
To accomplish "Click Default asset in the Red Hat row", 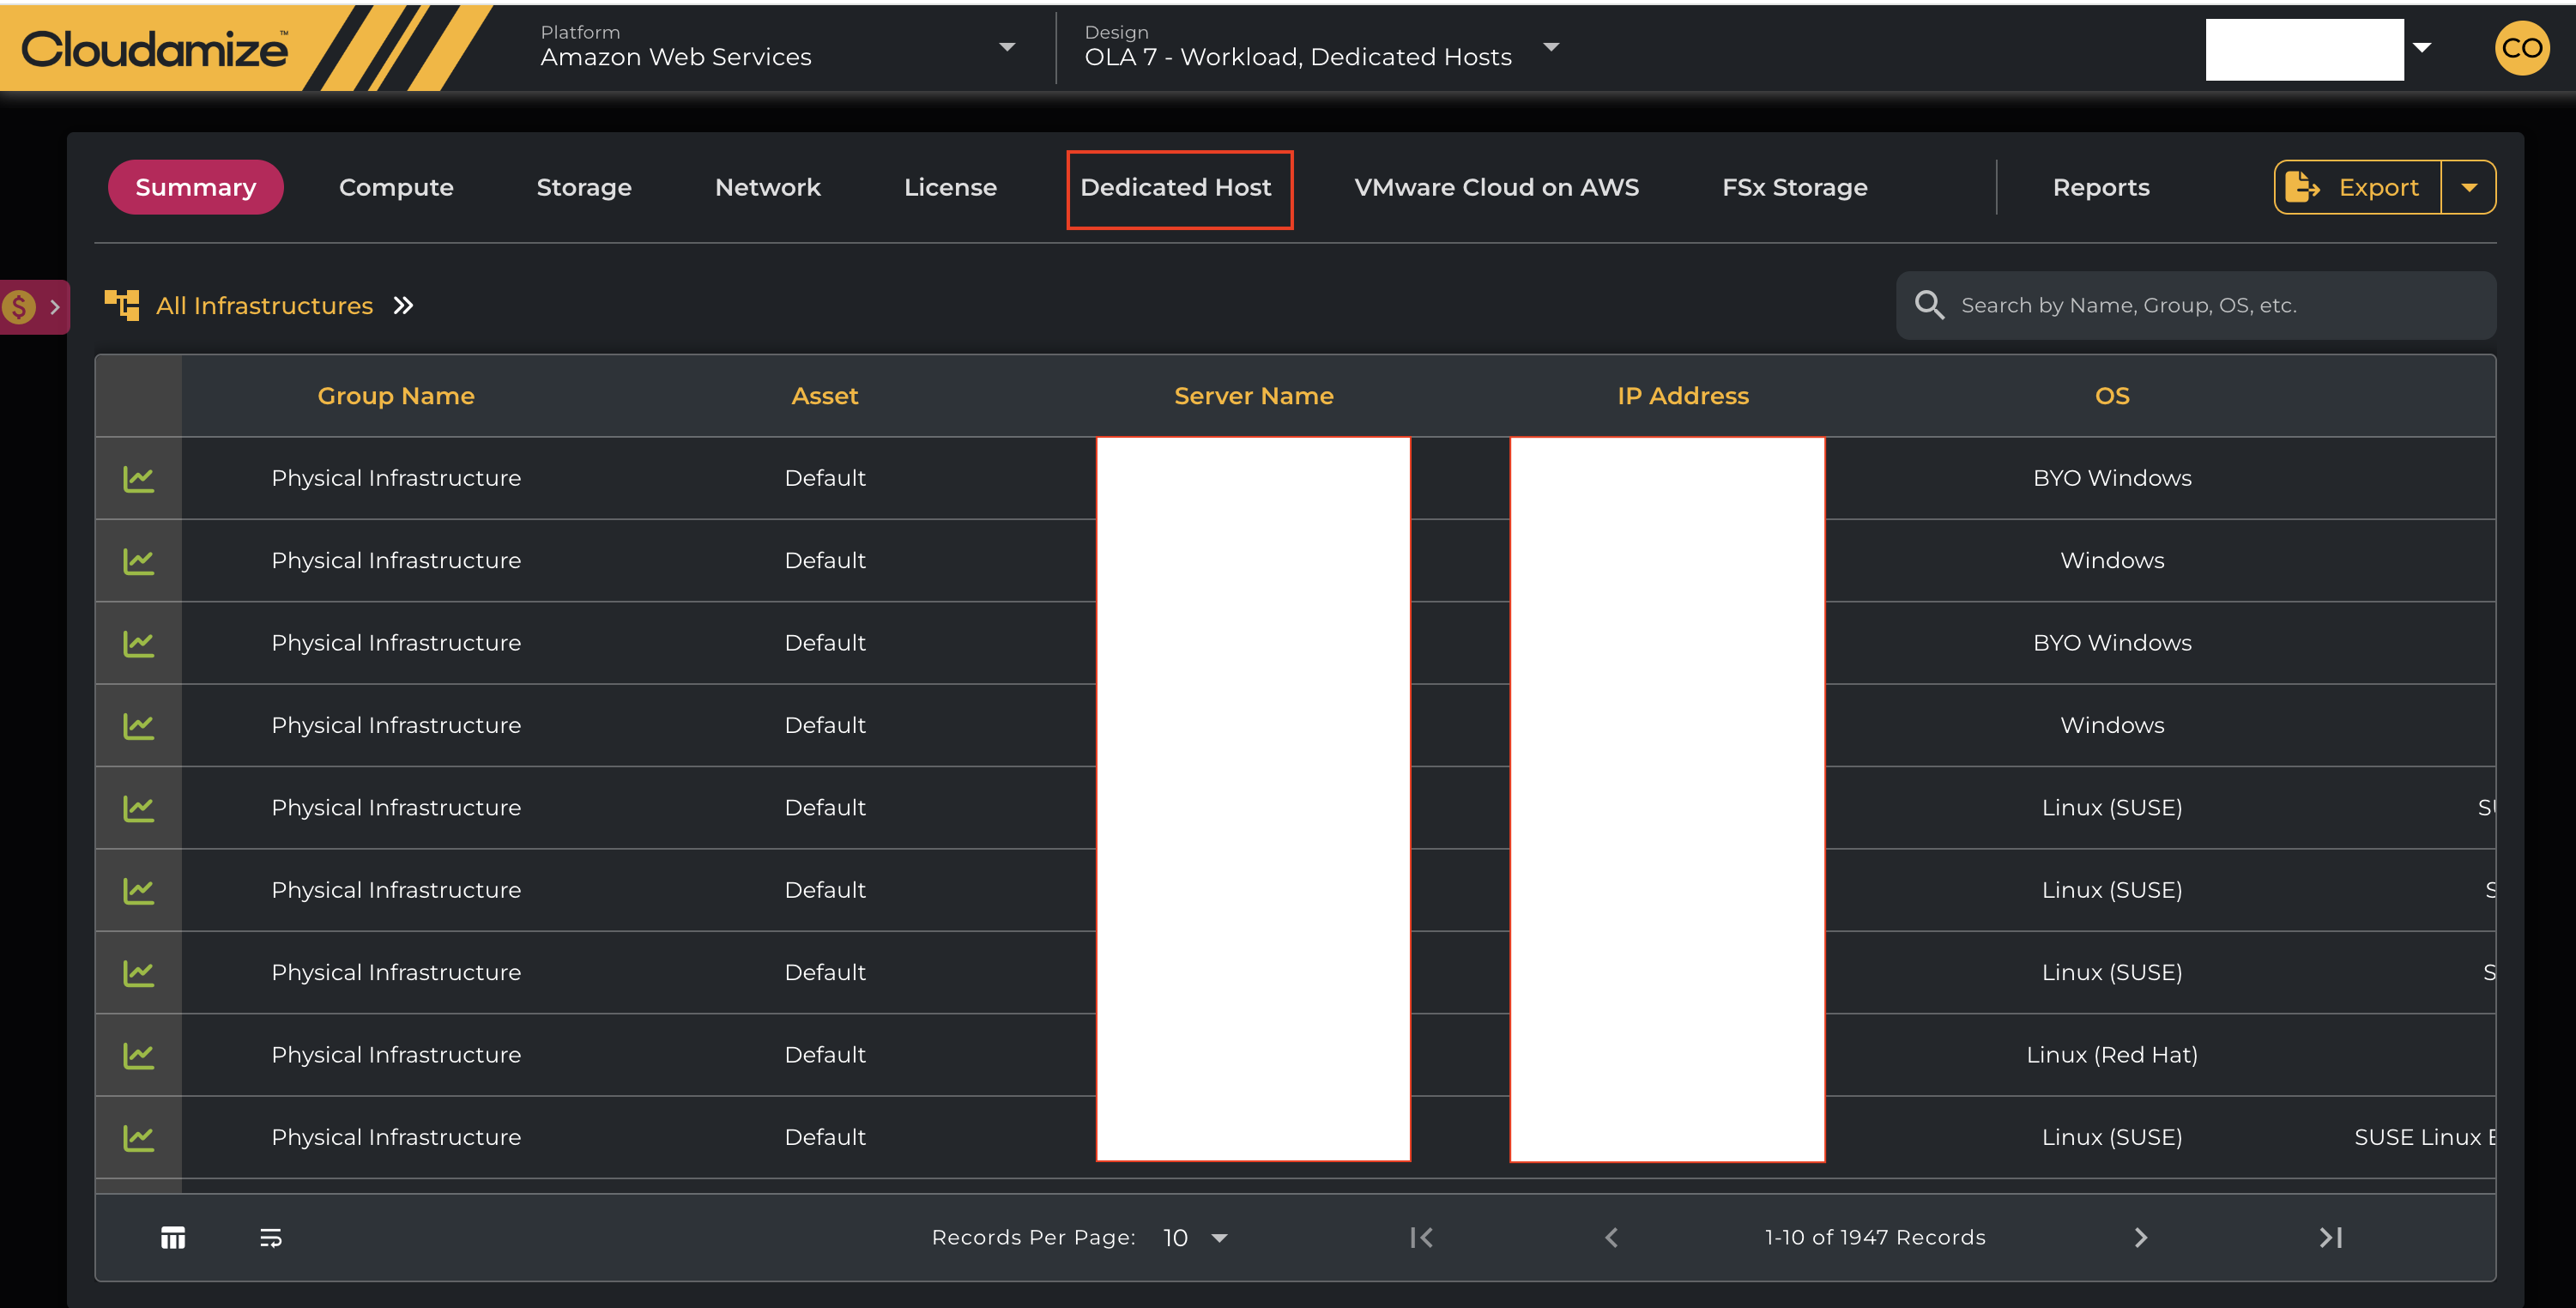I will tap(825, 1055).
